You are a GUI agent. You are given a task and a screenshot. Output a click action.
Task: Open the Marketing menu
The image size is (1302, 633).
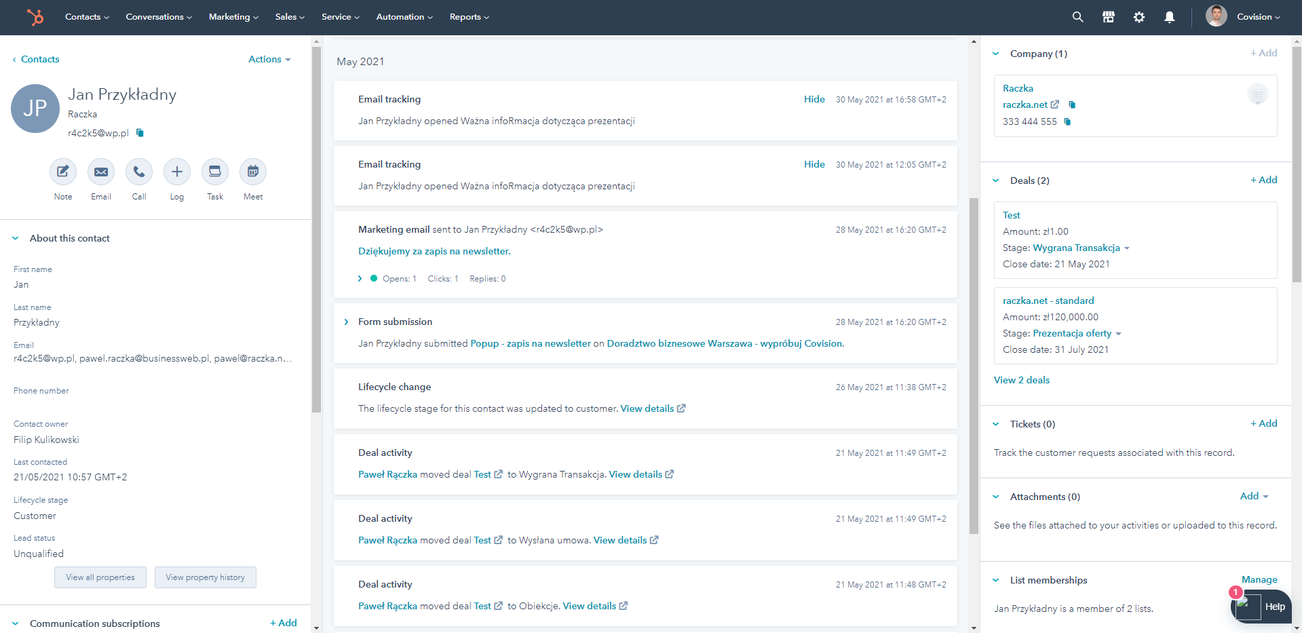[233, 17]
